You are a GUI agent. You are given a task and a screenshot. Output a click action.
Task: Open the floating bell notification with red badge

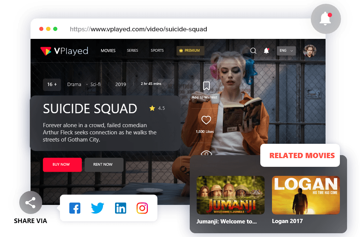pos(326,19)
